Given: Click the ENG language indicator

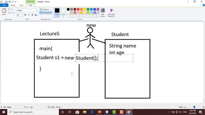Looking at the screenshot, I should pos(185,112).
